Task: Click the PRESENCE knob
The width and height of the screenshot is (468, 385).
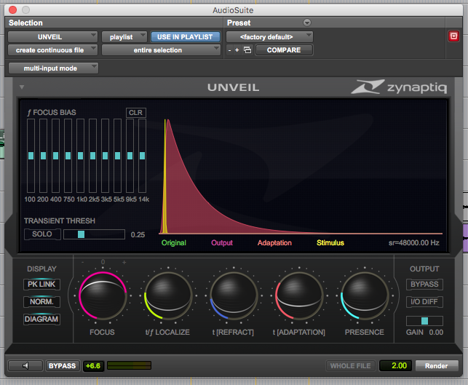Action: pyautogui.click(x=365, y=295)
